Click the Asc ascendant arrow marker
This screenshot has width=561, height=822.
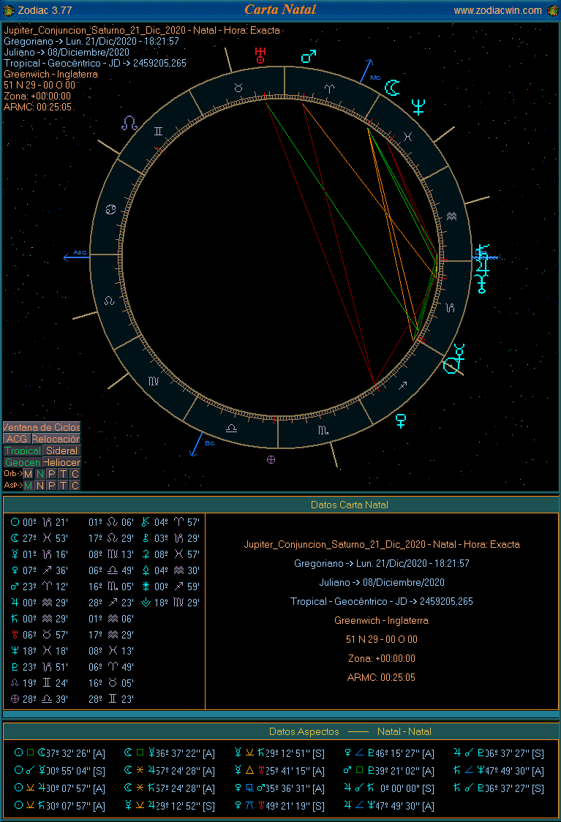tap(75, 255)
